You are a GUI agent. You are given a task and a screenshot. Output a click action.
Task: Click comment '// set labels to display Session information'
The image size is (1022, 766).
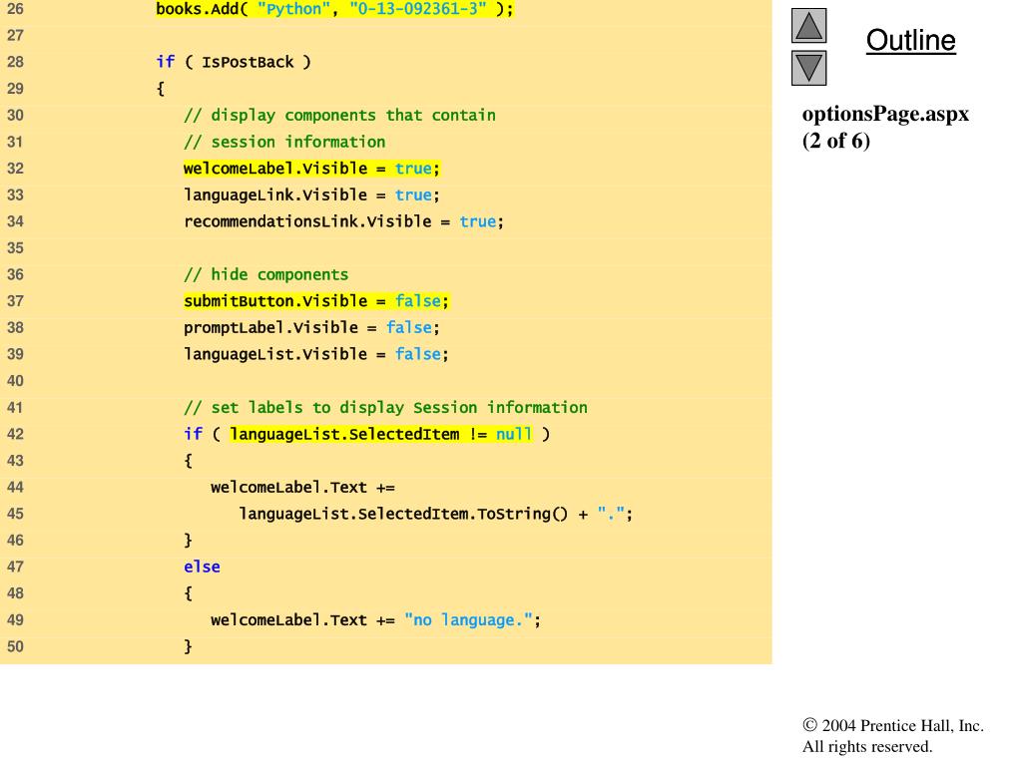pos(385,408)
